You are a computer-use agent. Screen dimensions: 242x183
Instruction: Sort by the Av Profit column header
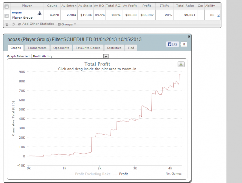pyautogui.click(x=130, y=6)
